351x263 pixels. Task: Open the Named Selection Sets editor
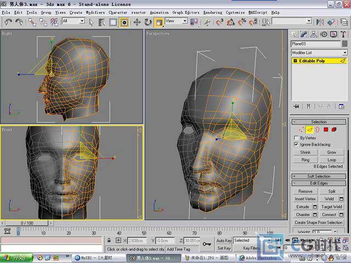(x=265, y=22)
